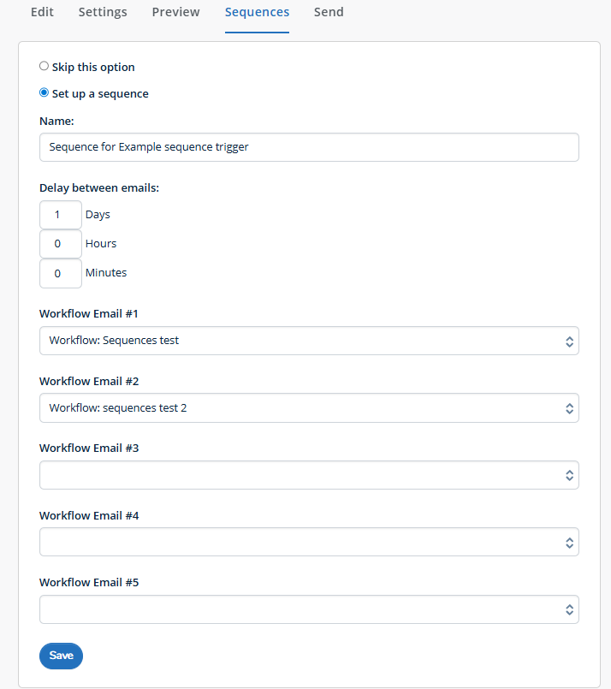Select the 'Skip this option' radio button
Viewport: 611px width, 689px height.
(x=44, y=66)
